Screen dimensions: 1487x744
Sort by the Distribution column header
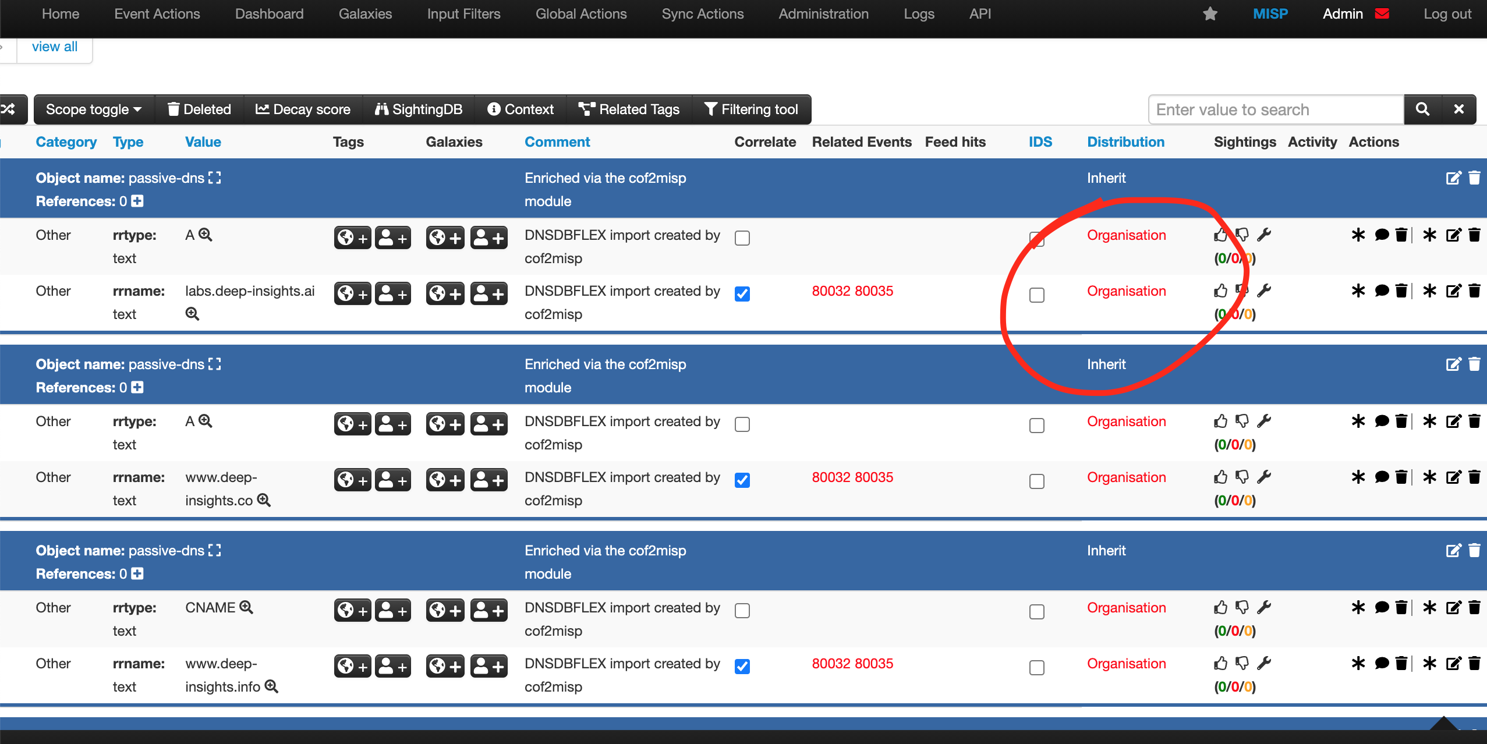[1126, 142]
